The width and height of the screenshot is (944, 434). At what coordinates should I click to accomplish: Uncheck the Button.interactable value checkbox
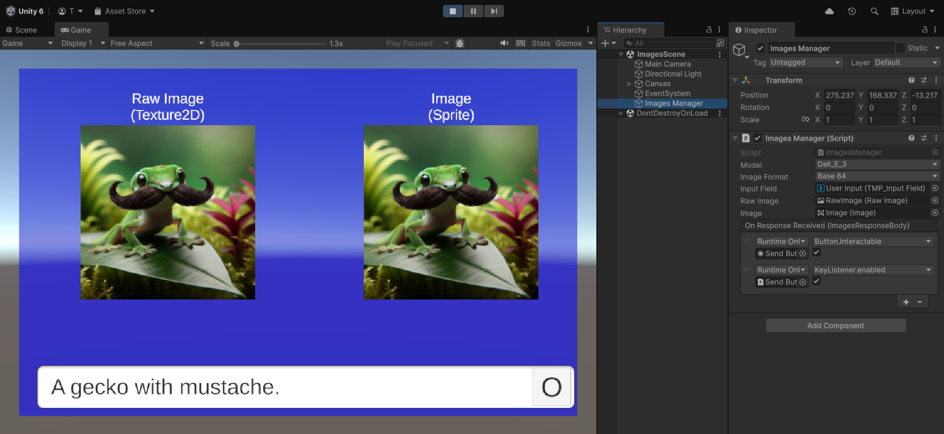coord(817,253)
